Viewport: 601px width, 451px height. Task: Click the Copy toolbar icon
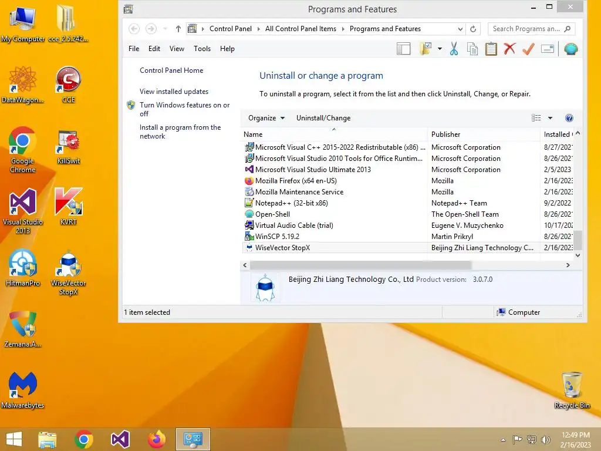(x=472, y=49)
